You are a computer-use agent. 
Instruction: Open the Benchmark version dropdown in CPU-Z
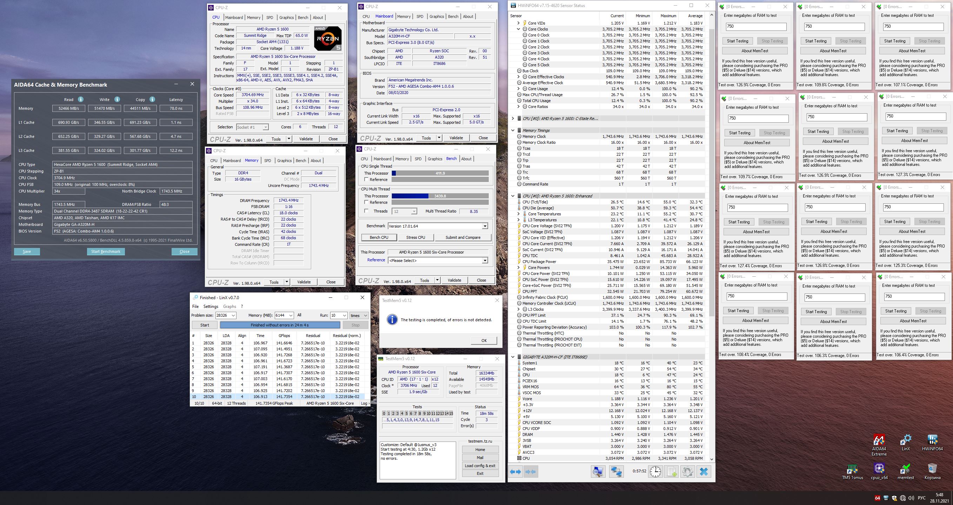[485, 226]
